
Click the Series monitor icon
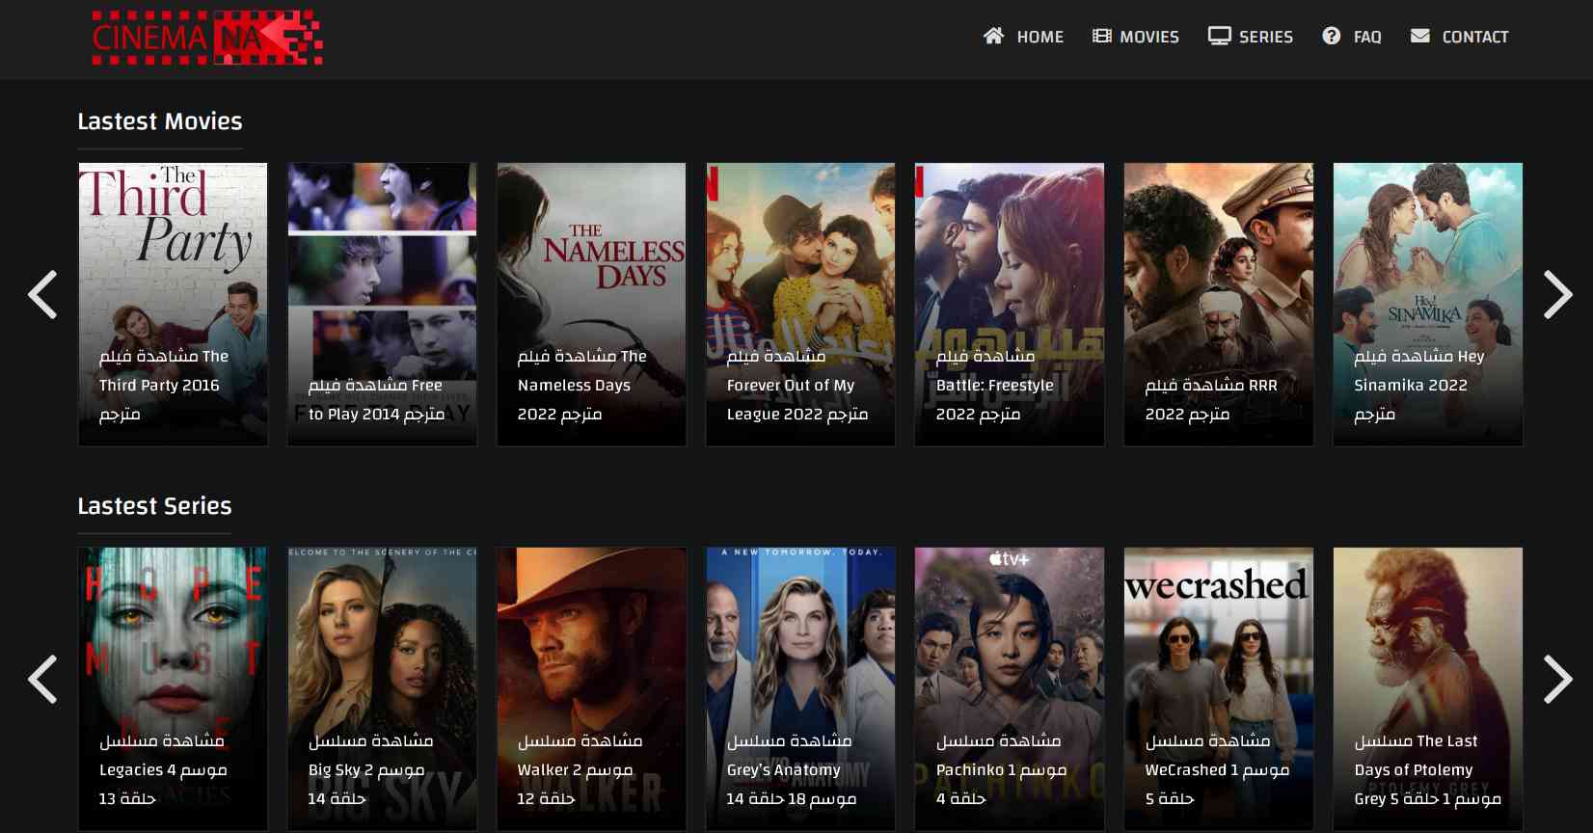1219,36
